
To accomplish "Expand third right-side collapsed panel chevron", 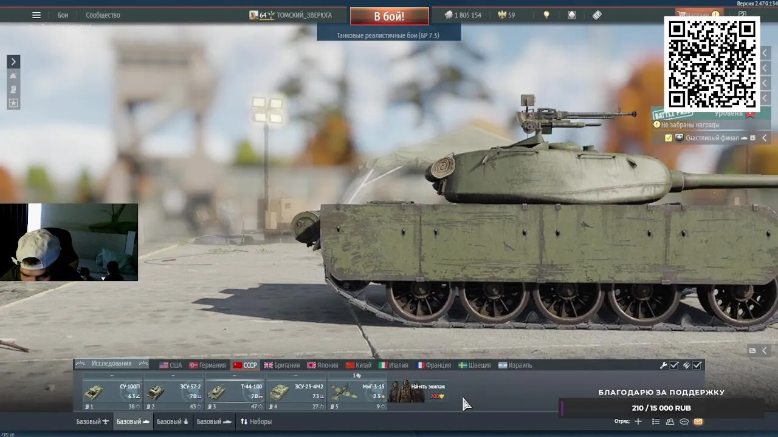I will (x=765, y=83).
